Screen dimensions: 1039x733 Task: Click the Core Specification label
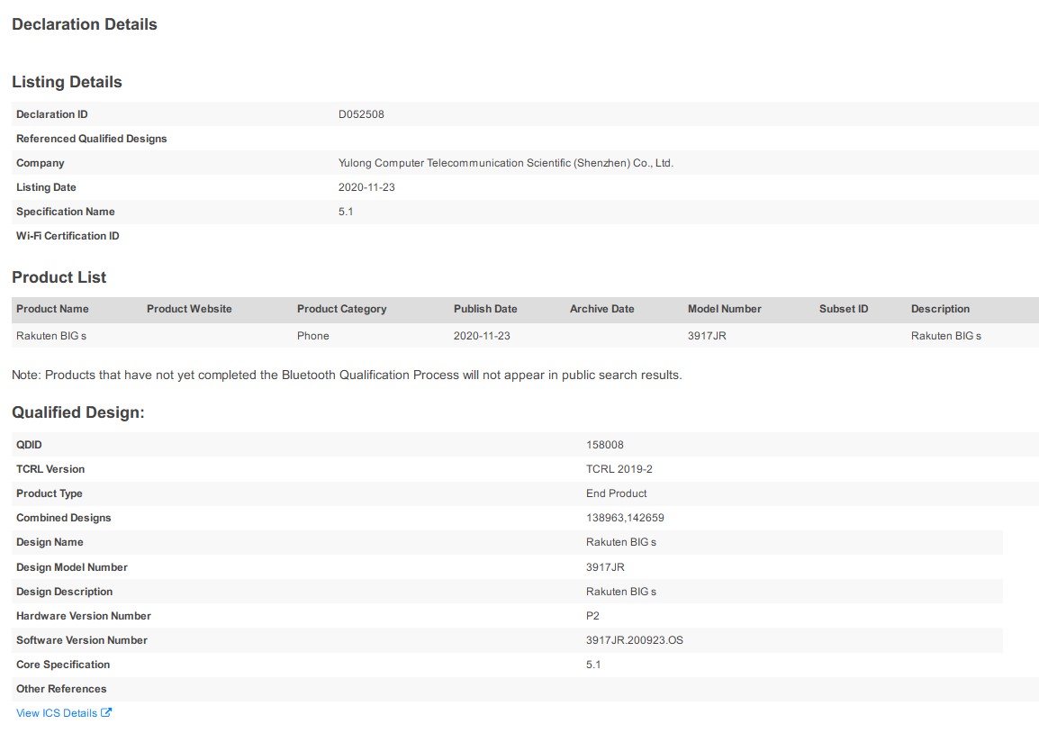click(63, 665)
